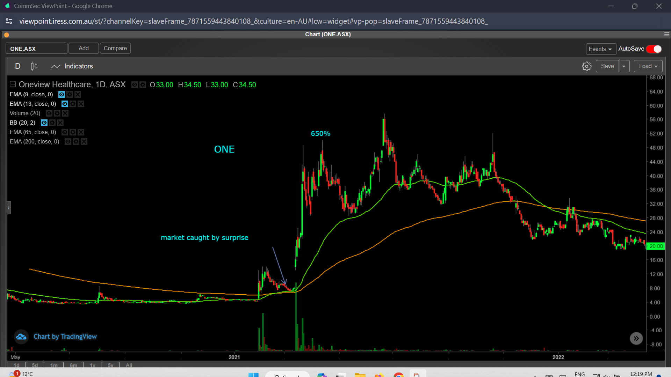
Task: Click the Chart by TradingView link
Action: point(65,337)
